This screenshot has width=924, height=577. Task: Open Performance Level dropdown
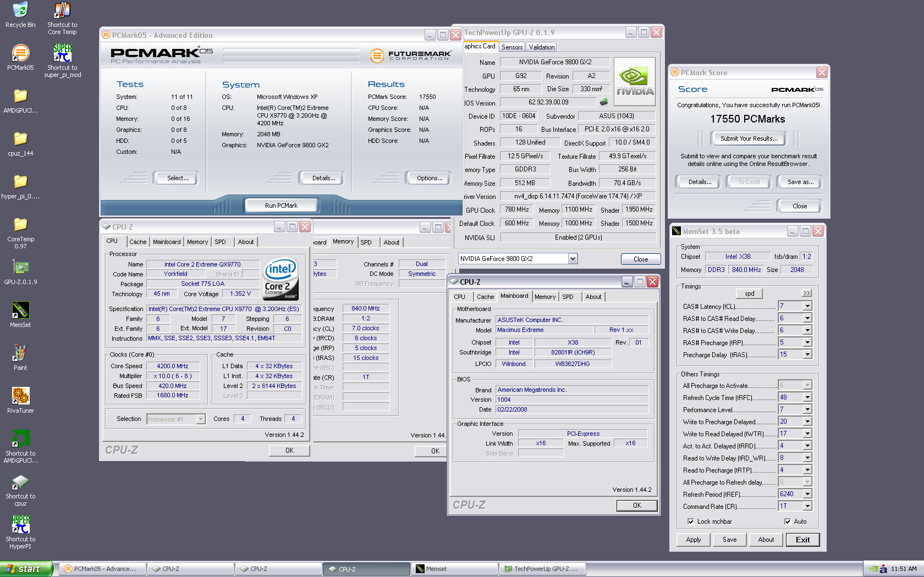807,409
